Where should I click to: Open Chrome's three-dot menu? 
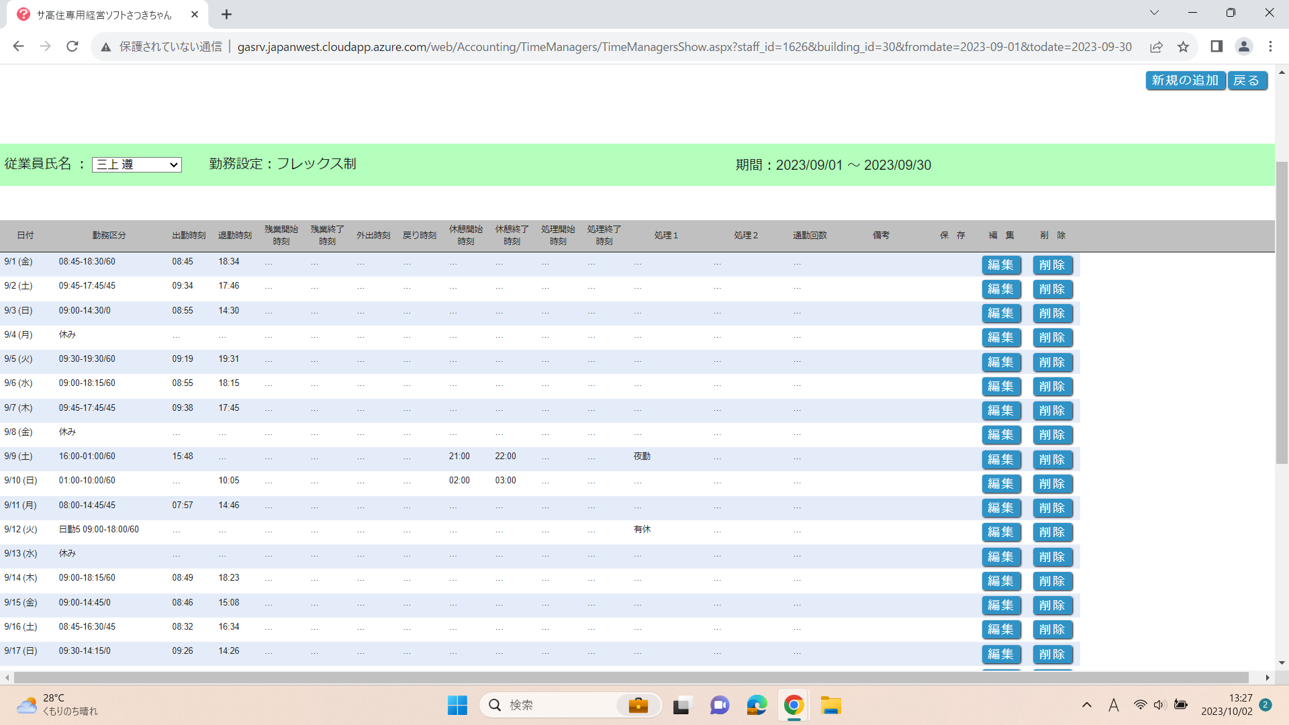pyautogui.click(x=1270, y=46)
